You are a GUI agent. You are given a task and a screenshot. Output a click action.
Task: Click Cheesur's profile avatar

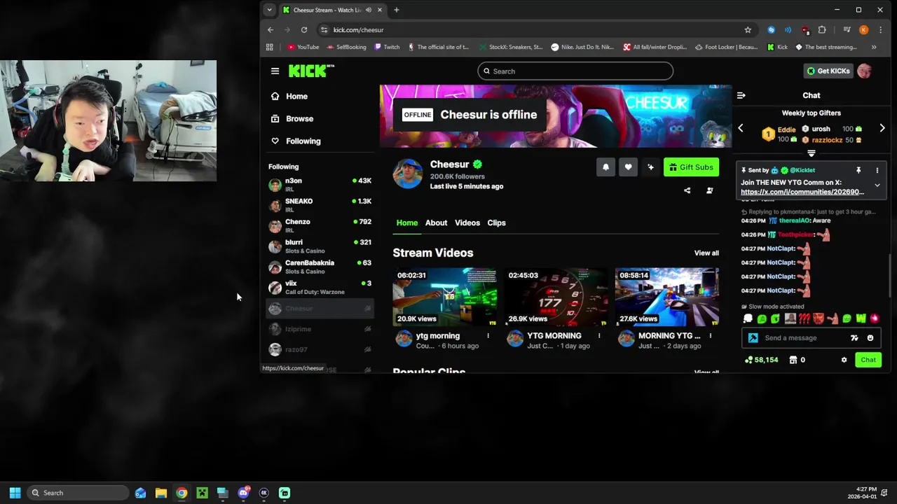point(408,174)
